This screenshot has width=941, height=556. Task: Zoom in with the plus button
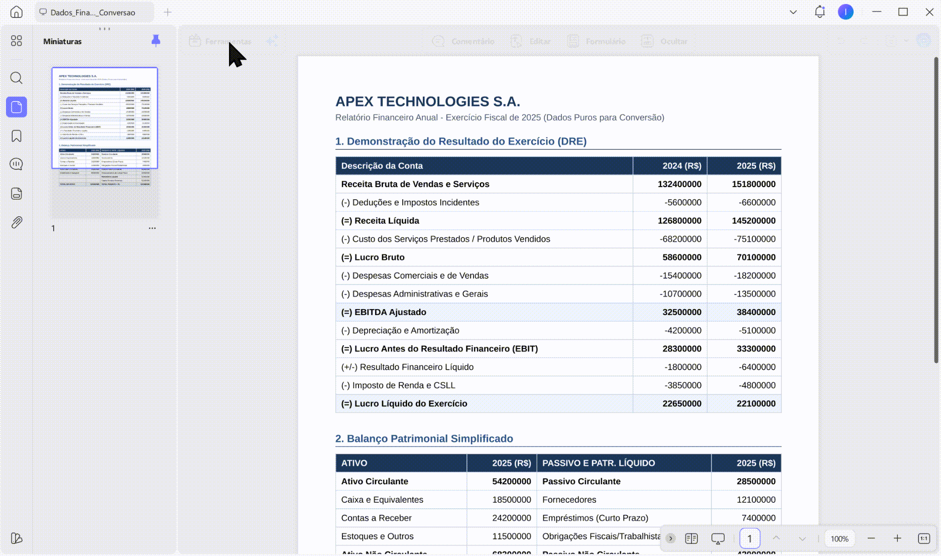(x=897, y=538)
